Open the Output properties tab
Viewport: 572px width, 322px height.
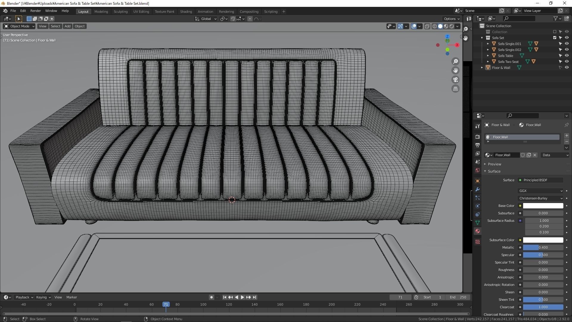(478, 145)
